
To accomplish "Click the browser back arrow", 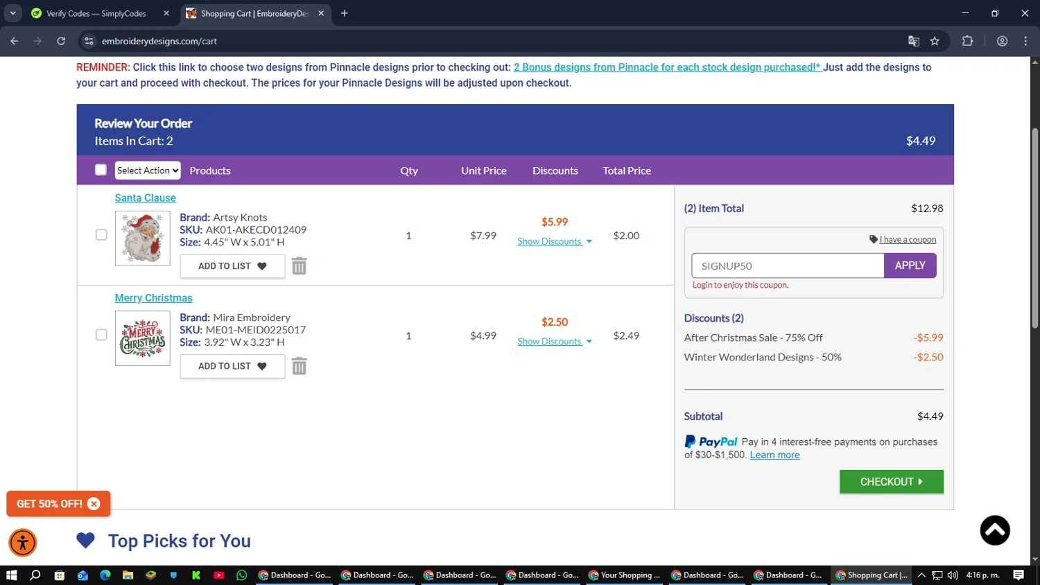I will coord(15,41).
